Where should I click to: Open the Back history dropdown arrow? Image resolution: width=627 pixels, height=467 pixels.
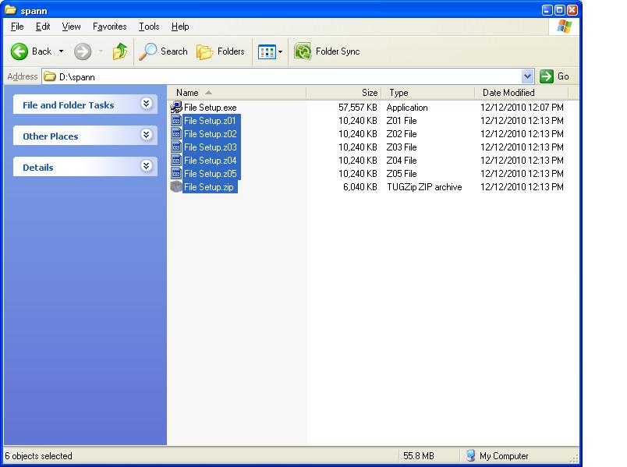click(x=61, y=51)
